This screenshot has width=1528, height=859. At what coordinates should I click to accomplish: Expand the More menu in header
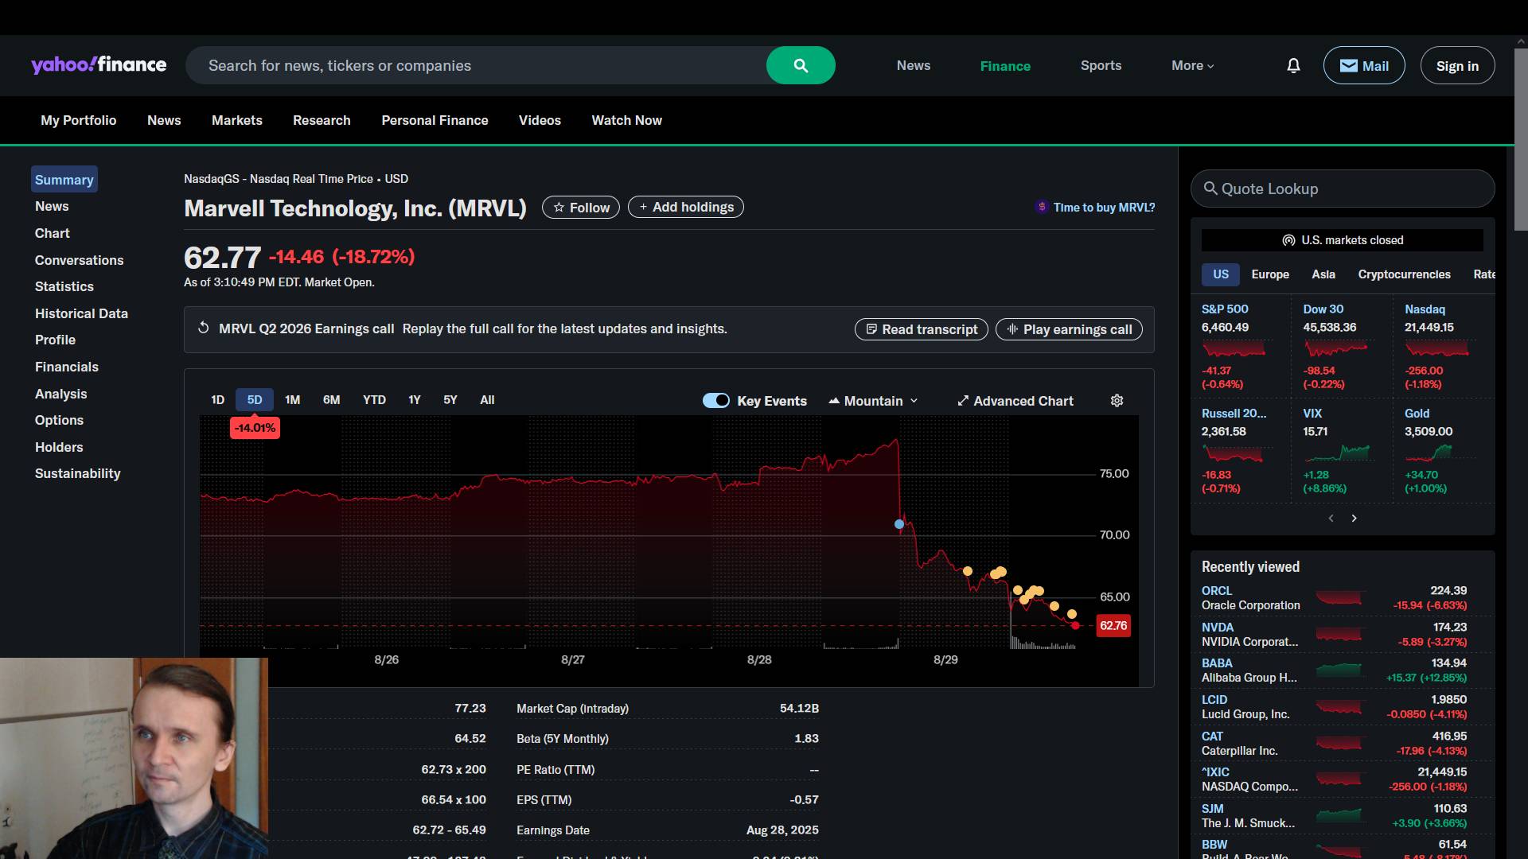[1192, 66]
